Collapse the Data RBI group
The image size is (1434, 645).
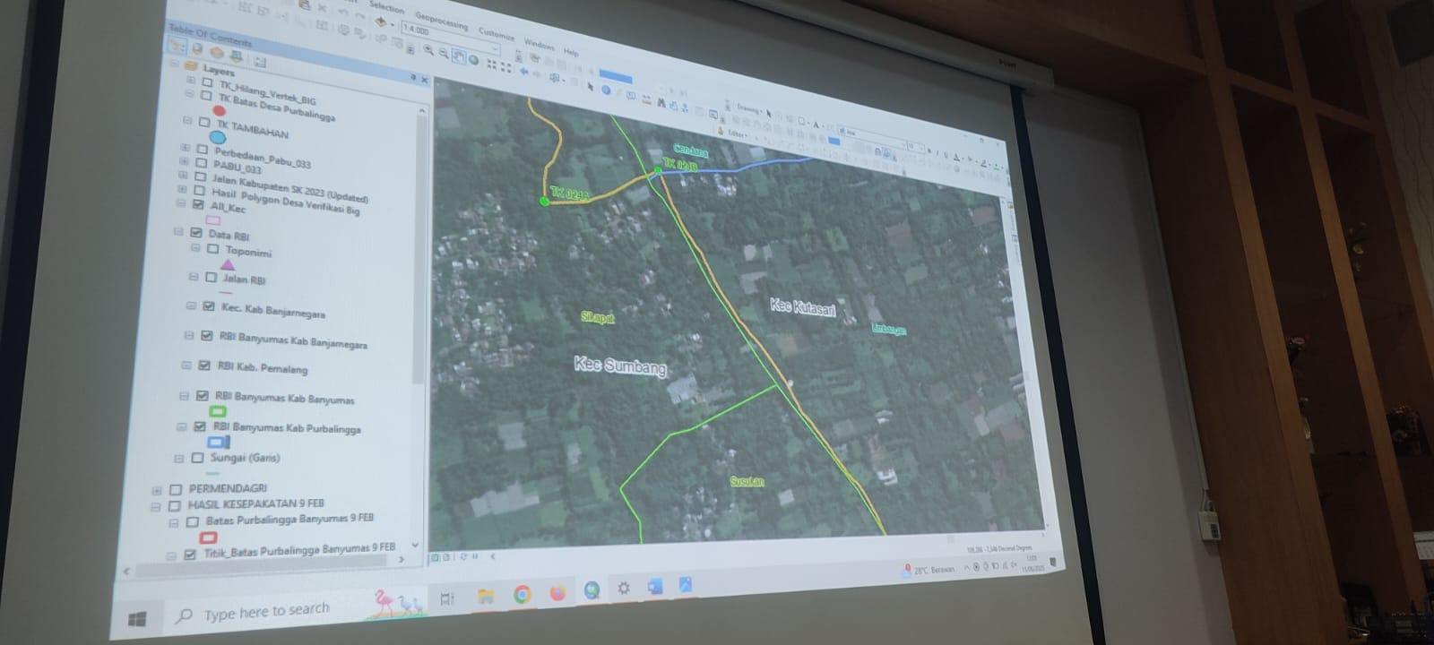(178, 232)
